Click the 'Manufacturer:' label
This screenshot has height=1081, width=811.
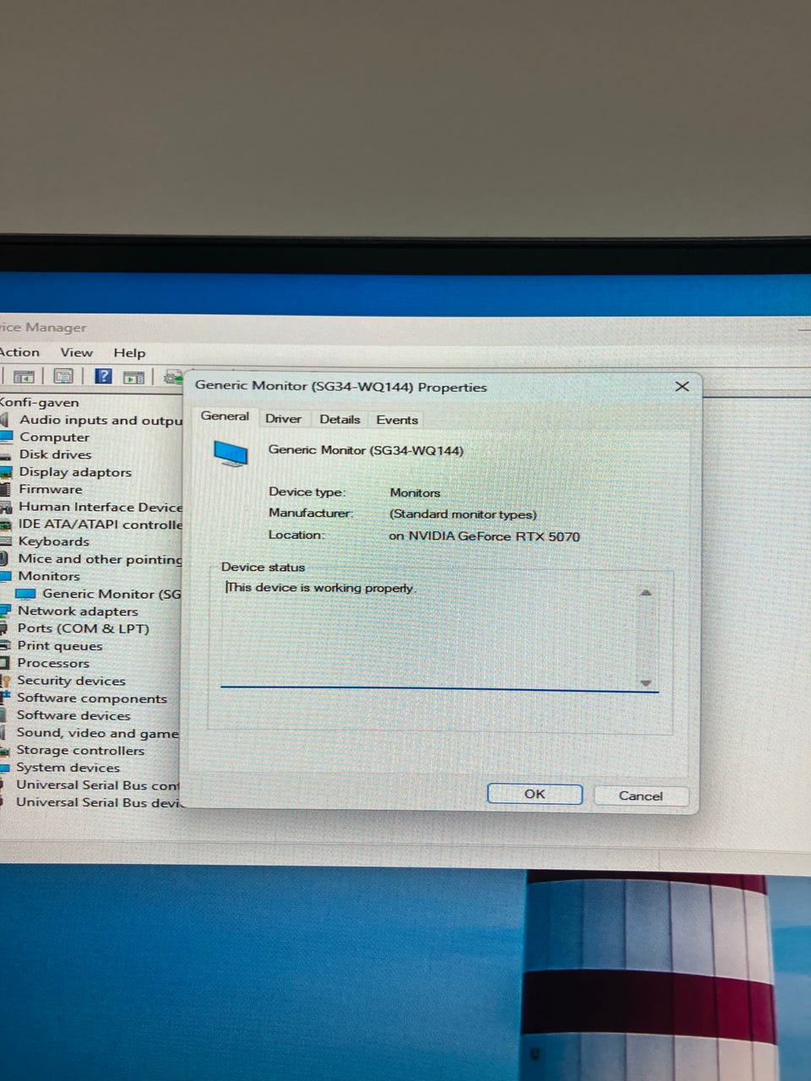point(311,513)
